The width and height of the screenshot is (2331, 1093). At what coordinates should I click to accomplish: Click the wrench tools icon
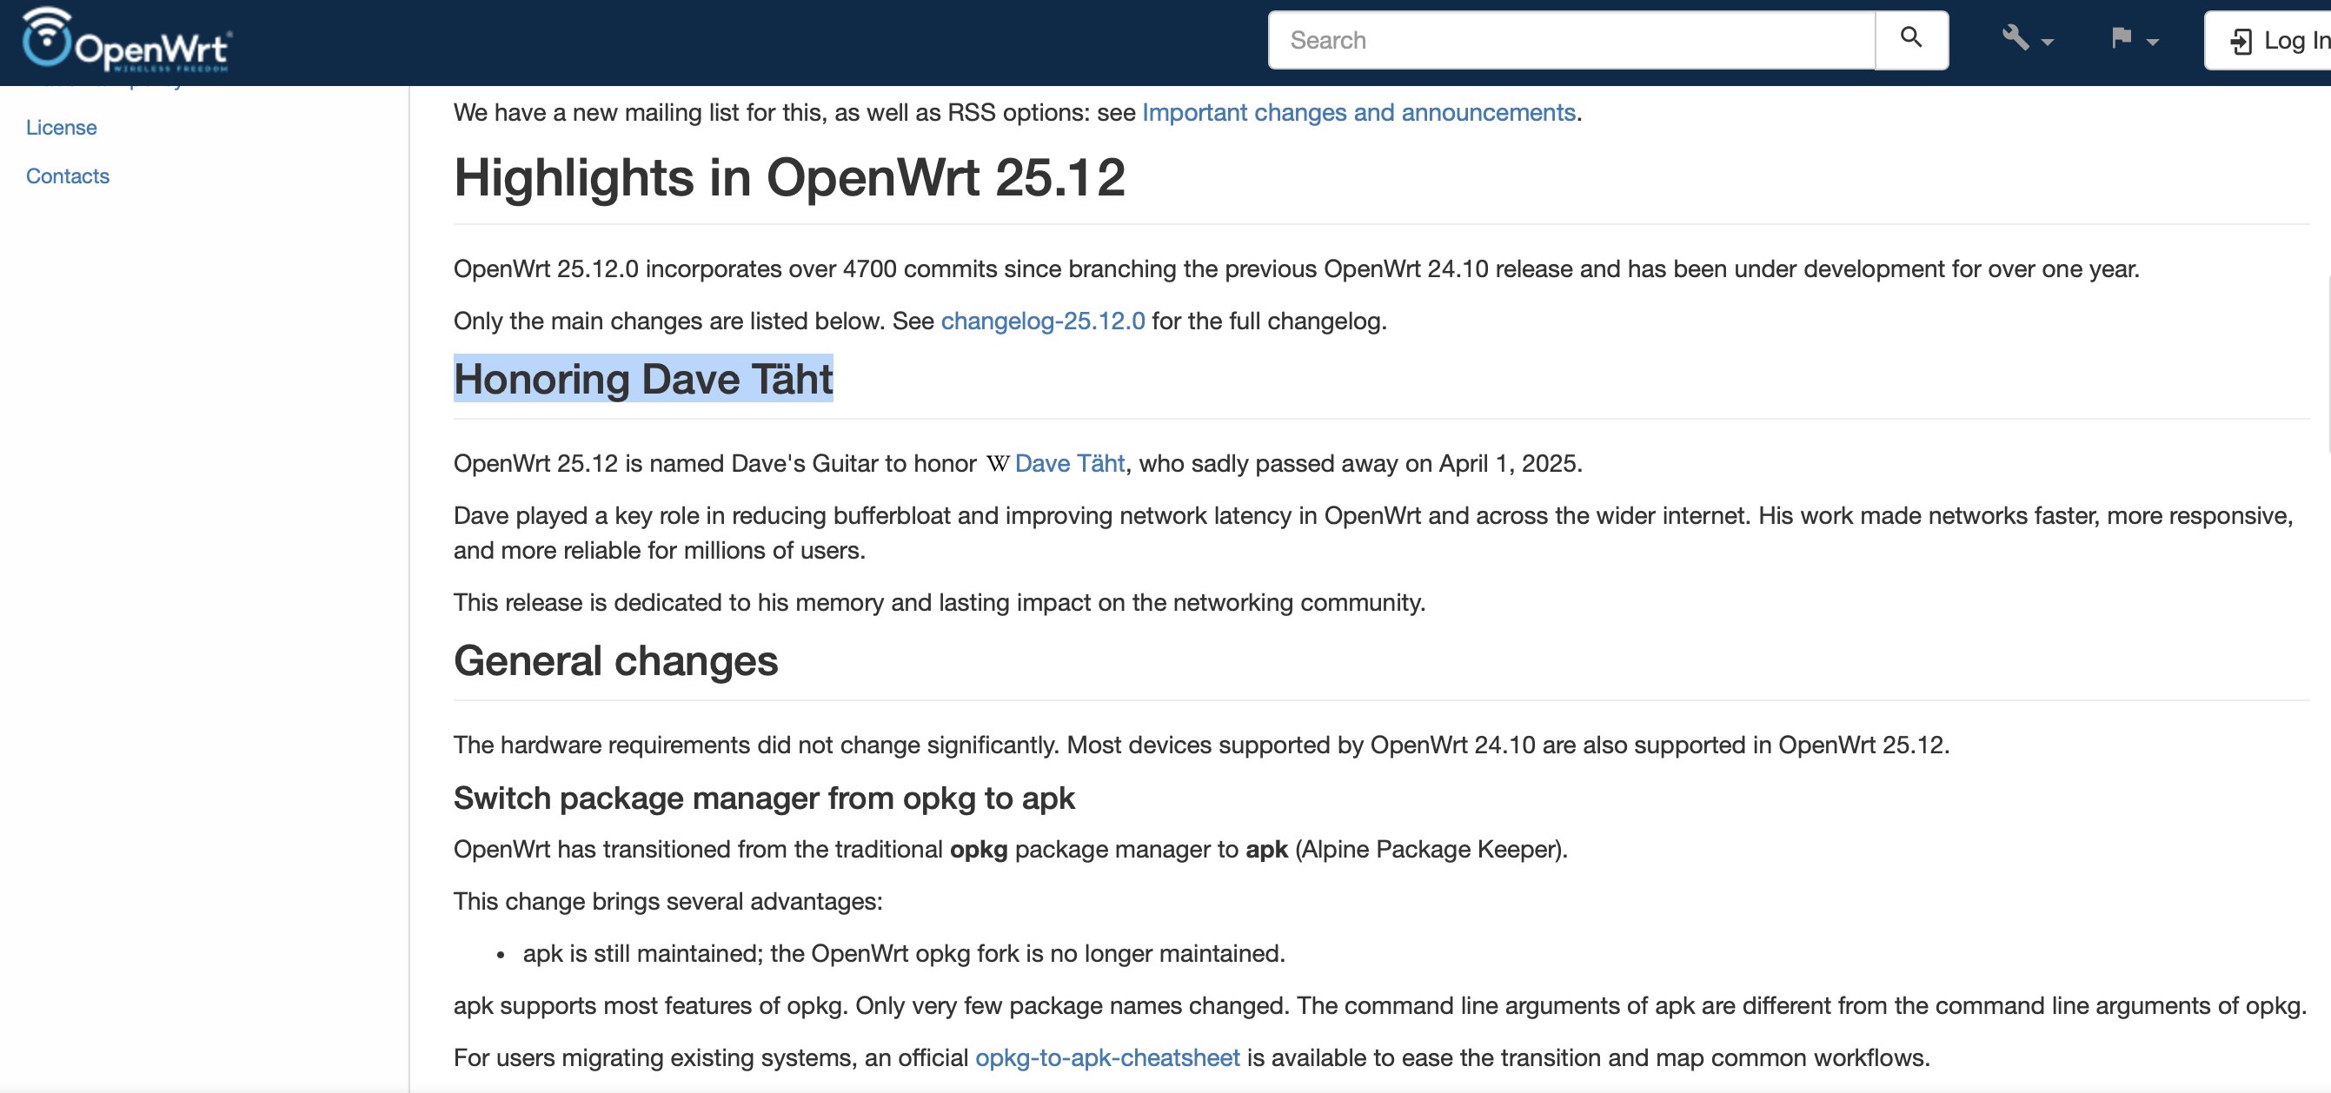pos(2016,38)
